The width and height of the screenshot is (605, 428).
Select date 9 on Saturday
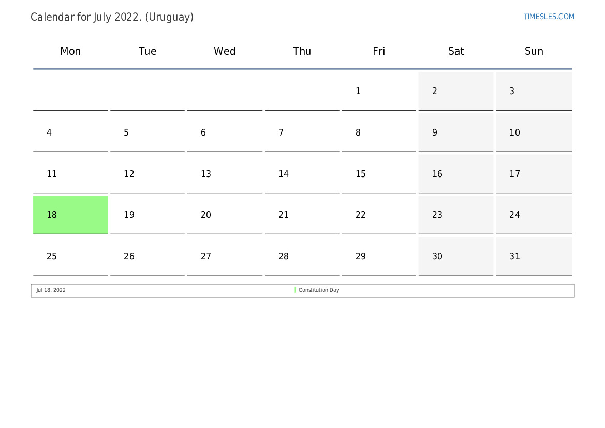pos(455,132)
